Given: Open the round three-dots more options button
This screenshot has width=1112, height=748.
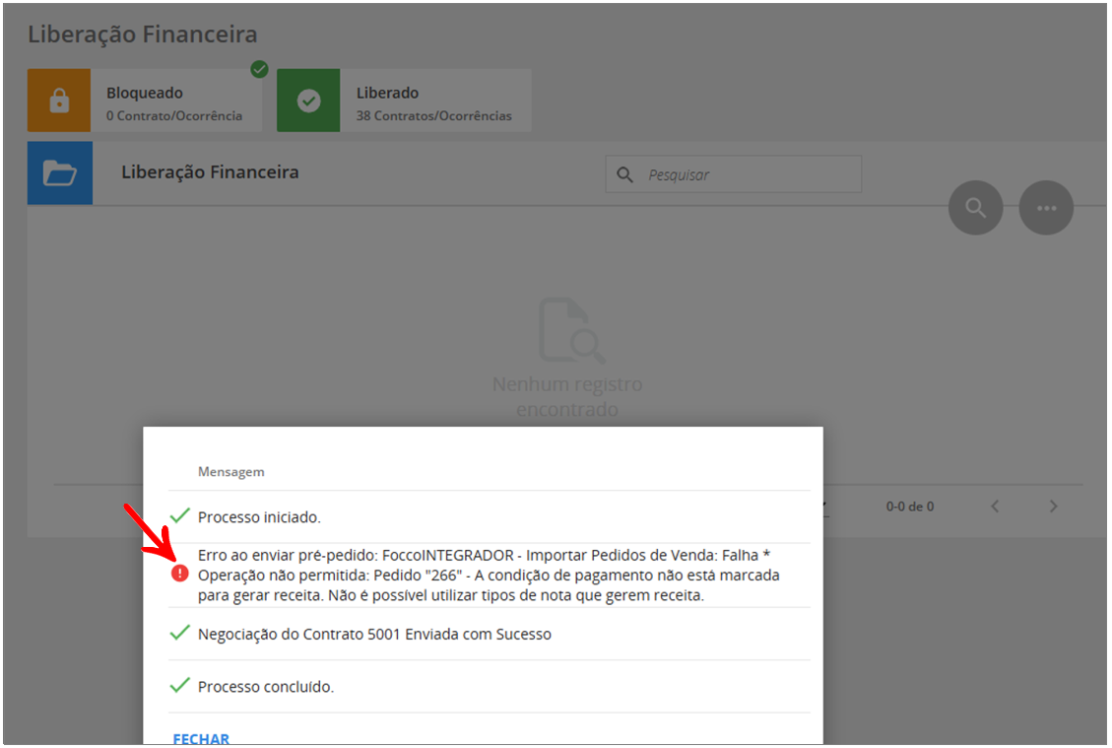Looking at the screenshot, I should click(x=1046, y=208).
